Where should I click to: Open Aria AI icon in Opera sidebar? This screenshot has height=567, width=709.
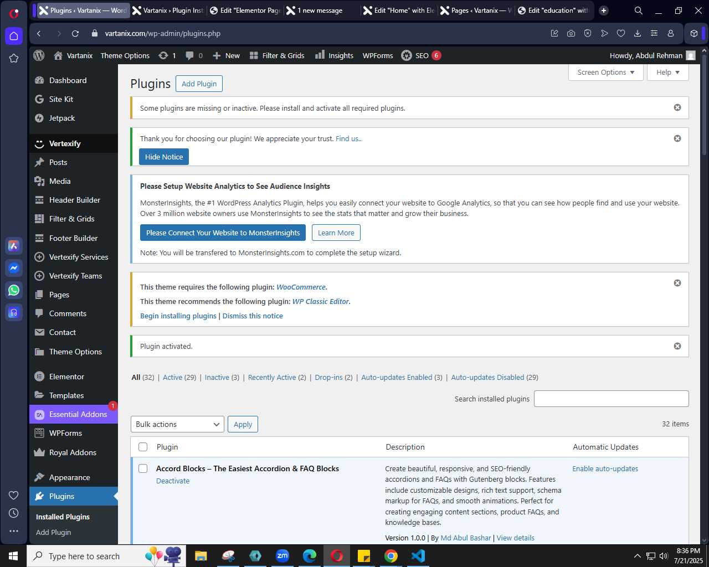14,246
